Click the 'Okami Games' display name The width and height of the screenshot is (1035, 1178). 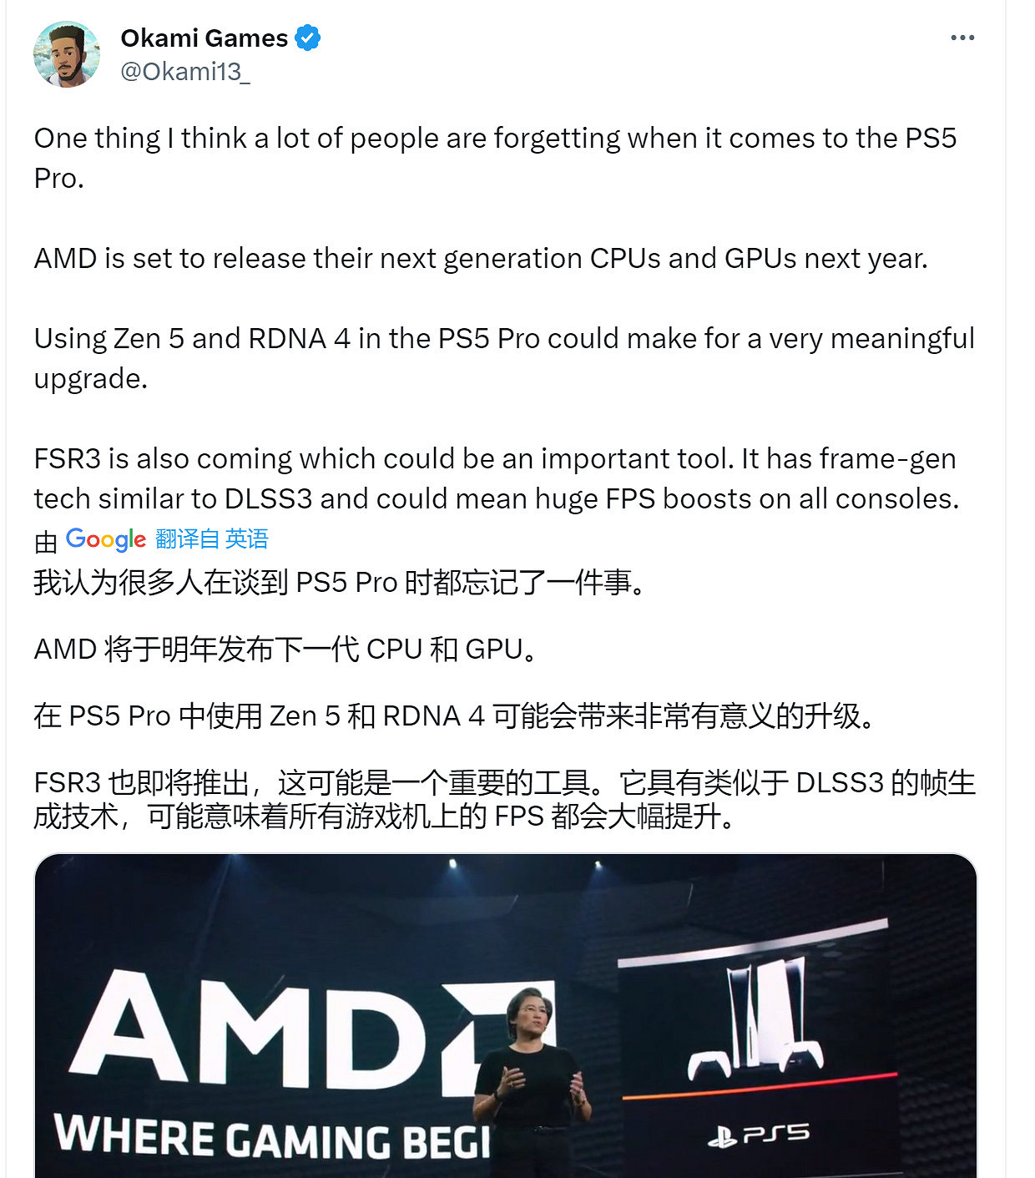coord(204,37)
